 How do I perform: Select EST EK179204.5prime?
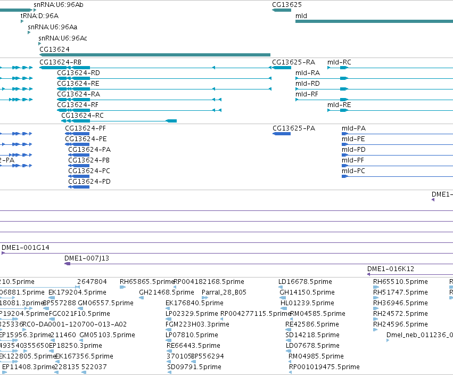coord(77,292)
